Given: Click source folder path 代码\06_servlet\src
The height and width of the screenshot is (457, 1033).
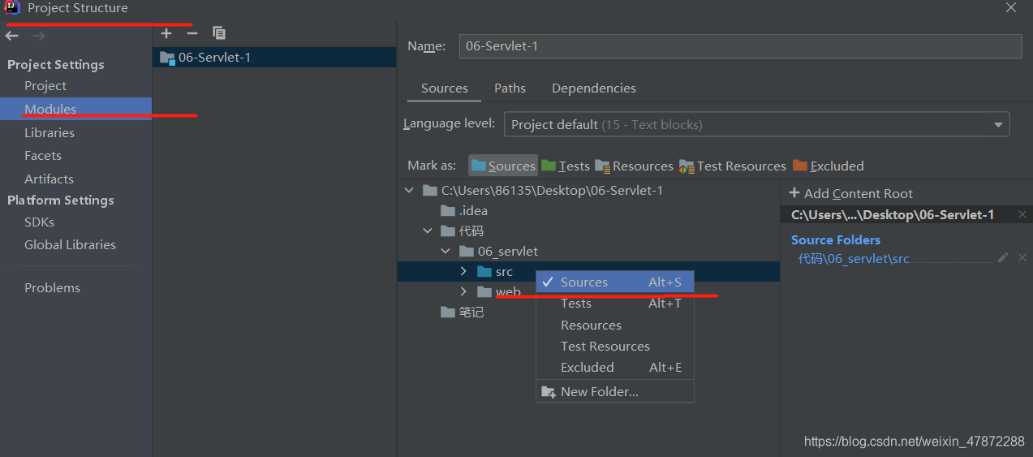Looking at the screenshot, I should (854, 258).
